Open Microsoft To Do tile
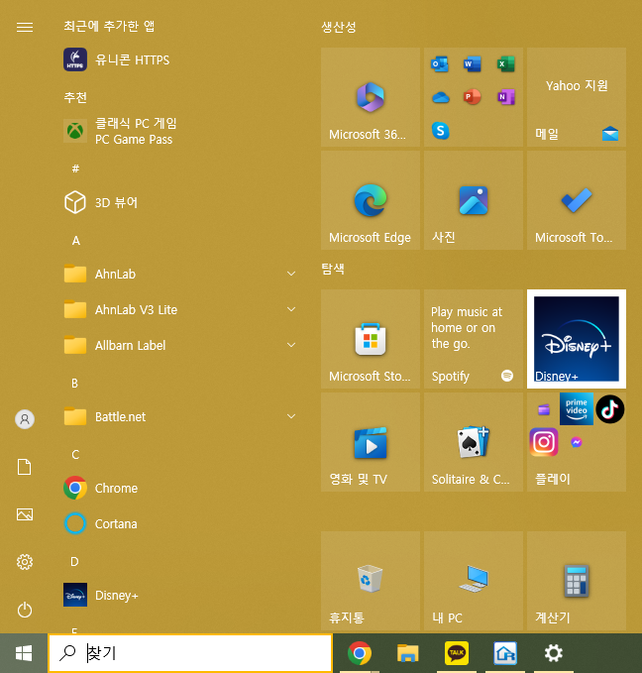The height and width of the screenshot is (673, 642). pos(577,200)
